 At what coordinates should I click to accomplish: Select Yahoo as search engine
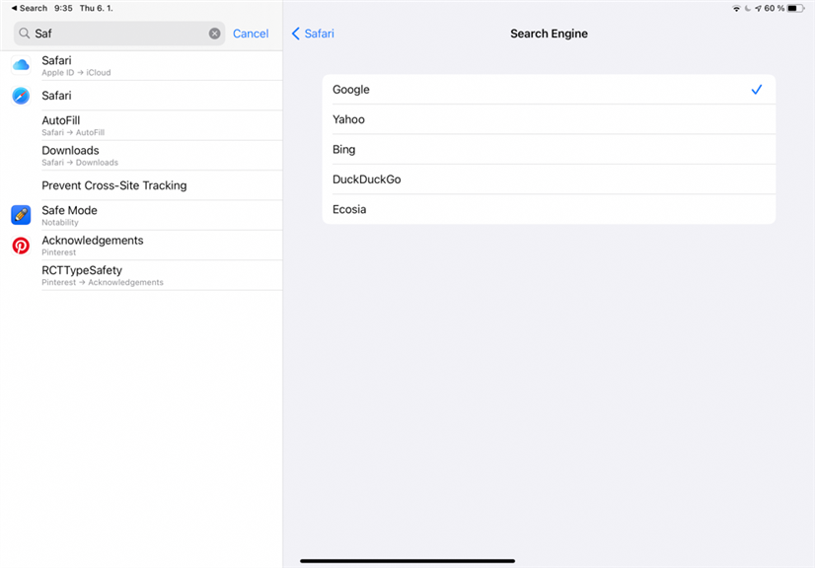(x=548, y=119)
